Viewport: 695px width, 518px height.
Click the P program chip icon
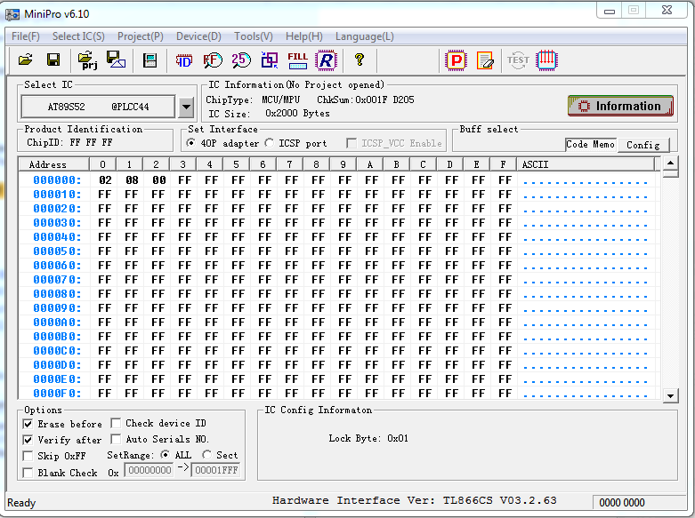(457, 60)
